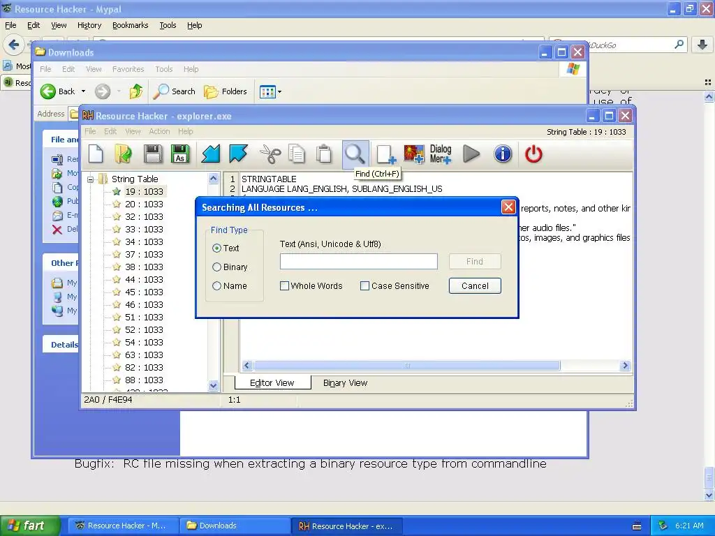Click Search in the Downloads toolbar
The height and width of the screenshot is (536, 715).
click(x=174, y=91)
